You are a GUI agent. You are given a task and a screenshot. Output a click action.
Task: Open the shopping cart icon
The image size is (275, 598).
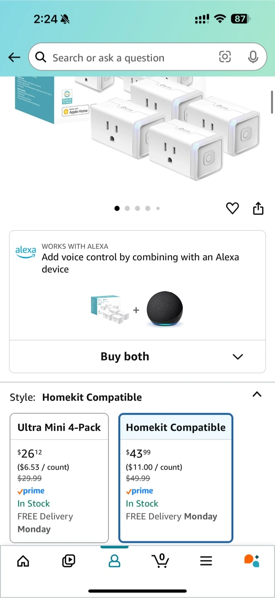pyautogui.click(x=160, y=561)
